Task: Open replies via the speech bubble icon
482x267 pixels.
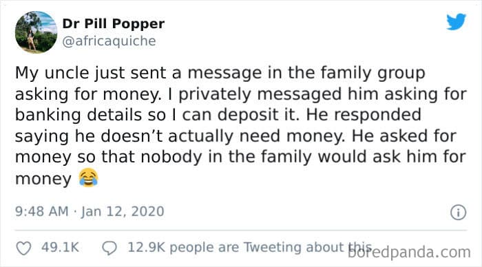Action: pos(109,248)
